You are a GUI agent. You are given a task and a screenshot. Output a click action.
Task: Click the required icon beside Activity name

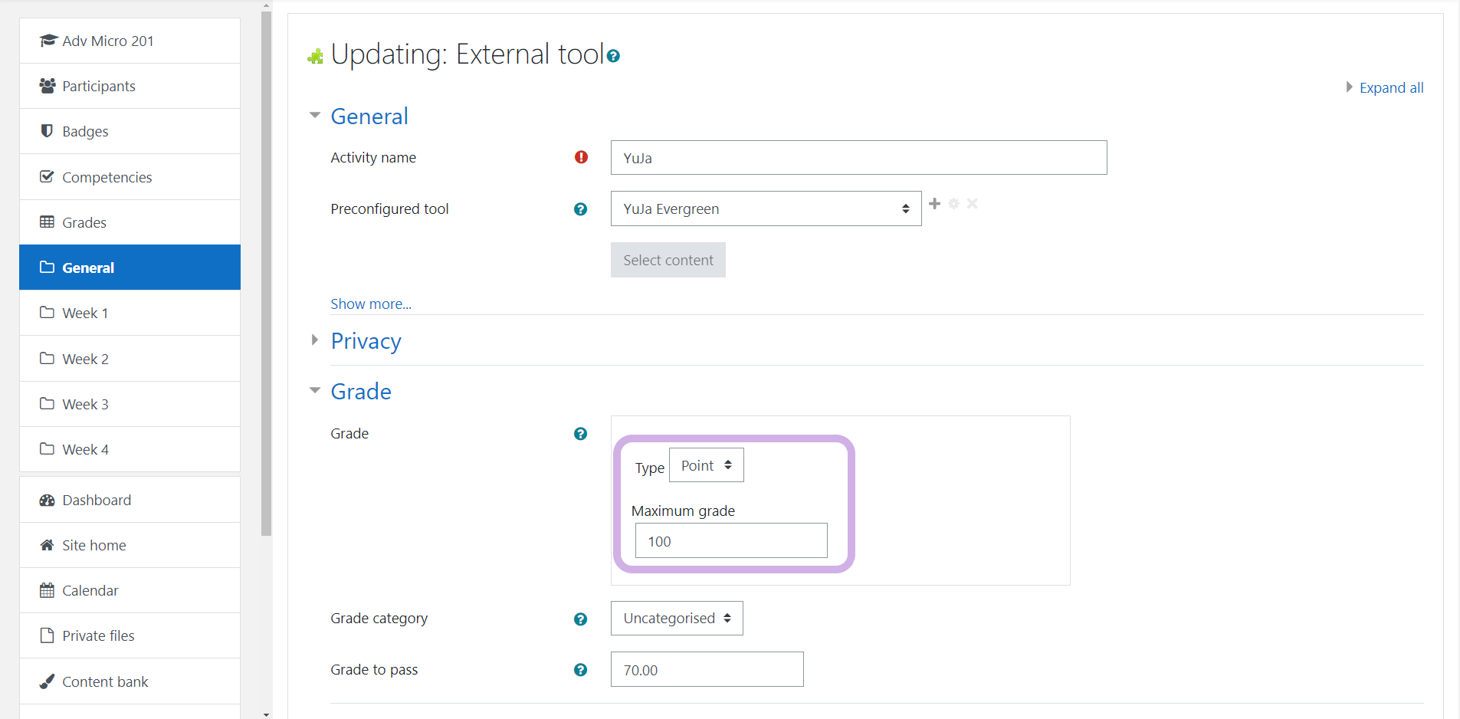click(x=581, y=157)
